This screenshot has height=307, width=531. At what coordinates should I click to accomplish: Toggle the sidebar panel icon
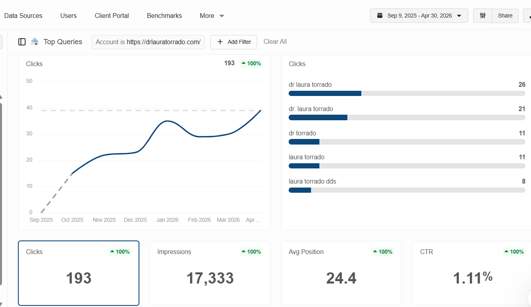click(x=22, y=42)
